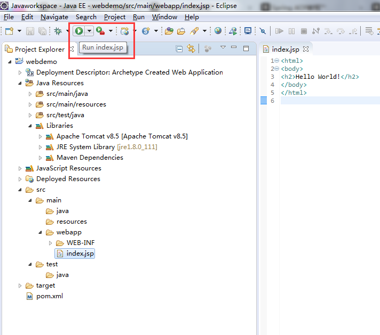The height and width of the screenshot is (335, 380).
Task: Select the Project Explorer tab
Action: (39, 50)
